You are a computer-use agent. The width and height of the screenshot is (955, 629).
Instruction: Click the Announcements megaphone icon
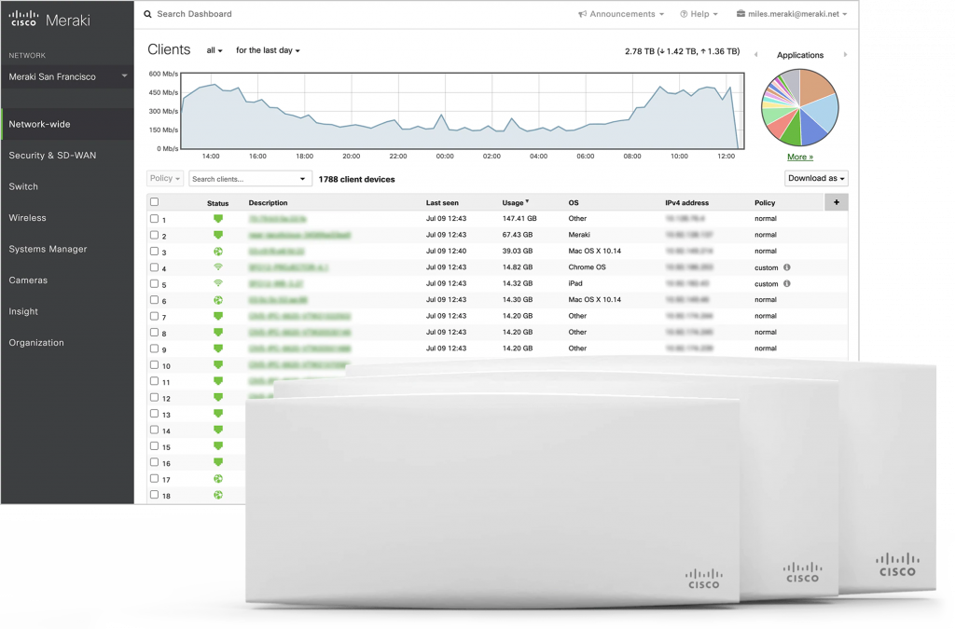(582, 15)
